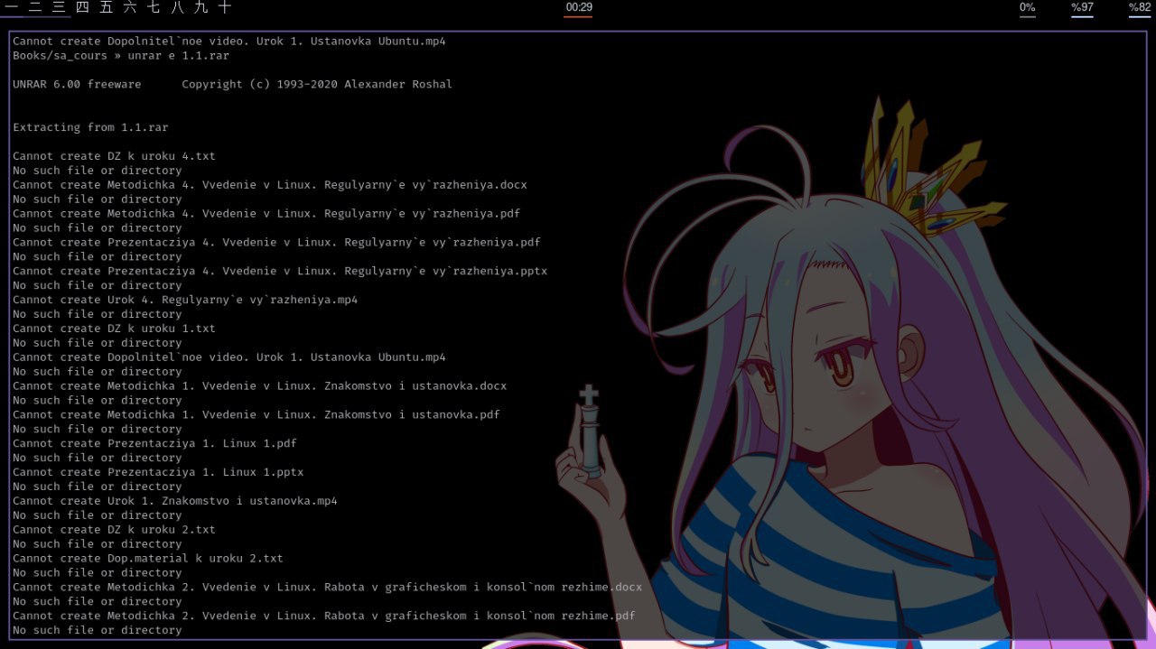
Task: Switch to workspace 二
Action: pyautogui.click(x=35, y=7)
